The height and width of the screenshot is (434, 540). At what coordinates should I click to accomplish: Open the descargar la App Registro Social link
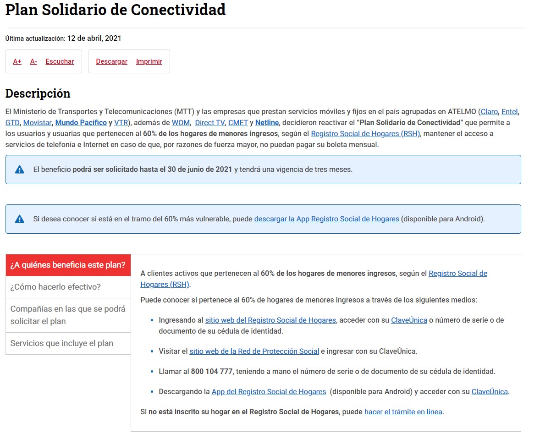coord(326,219)
